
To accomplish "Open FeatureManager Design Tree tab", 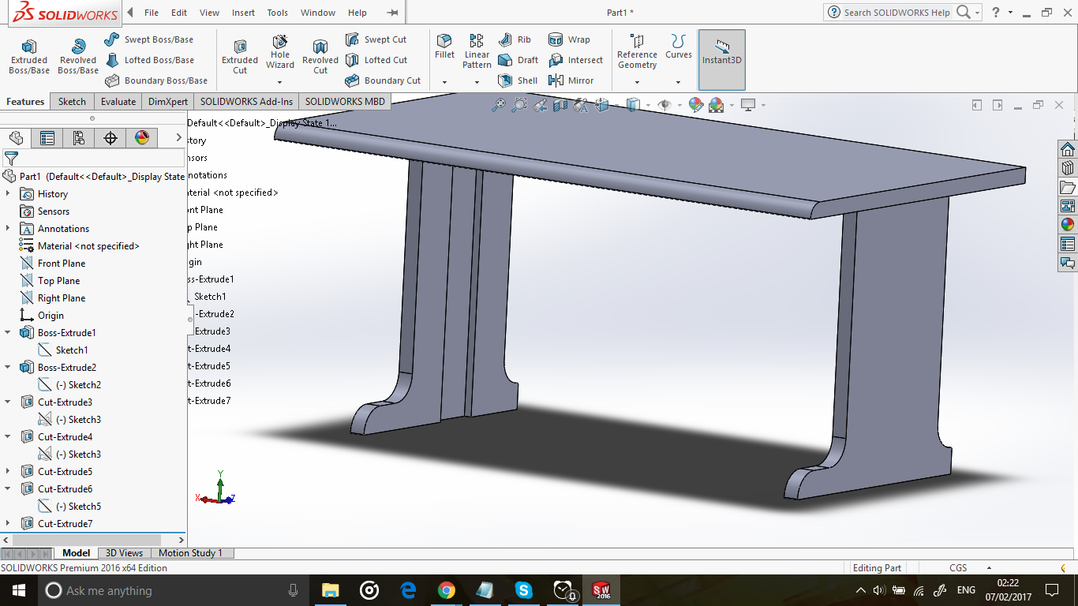I will [16, 138].
